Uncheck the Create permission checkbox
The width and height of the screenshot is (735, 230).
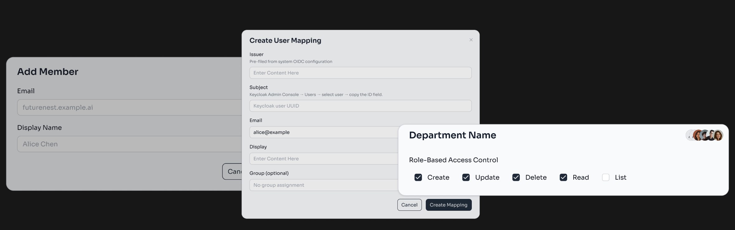[418, 177]
